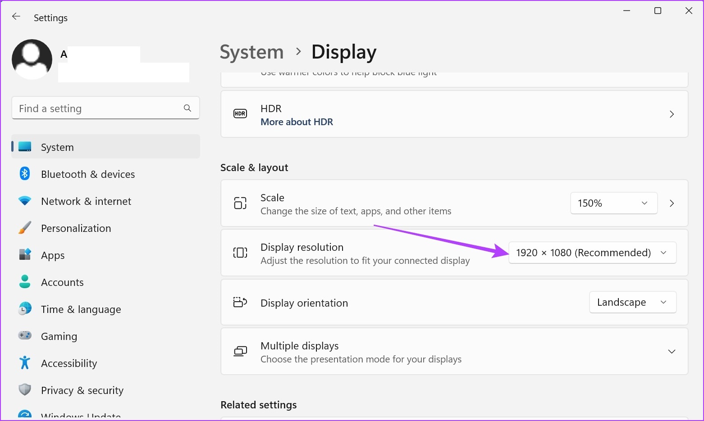Viewport: 704px width, 421px height.
Task: Open Accessibility settings
Action: 105,363
